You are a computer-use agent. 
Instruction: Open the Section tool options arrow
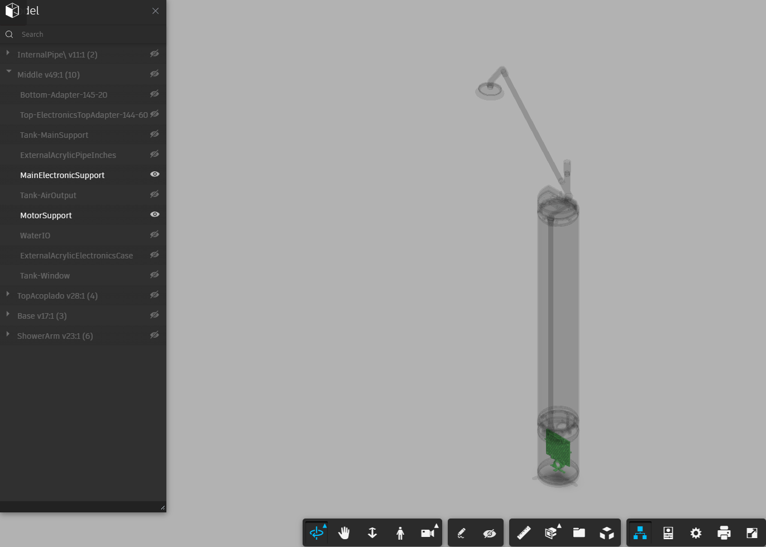pyautogui.click(x=559, y=525)
